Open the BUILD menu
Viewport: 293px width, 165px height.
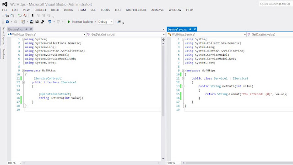(x=55, y=10)
